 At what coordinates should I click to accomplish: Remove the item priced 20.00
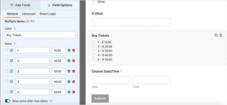pos(74,61)
